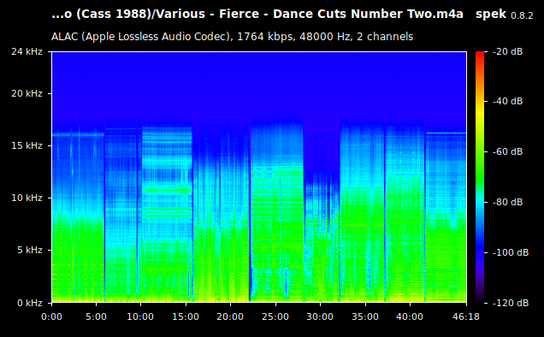Click the 5:00 time axis label
The height and width of the screenshot is (337, 544).
coord(96,316)
